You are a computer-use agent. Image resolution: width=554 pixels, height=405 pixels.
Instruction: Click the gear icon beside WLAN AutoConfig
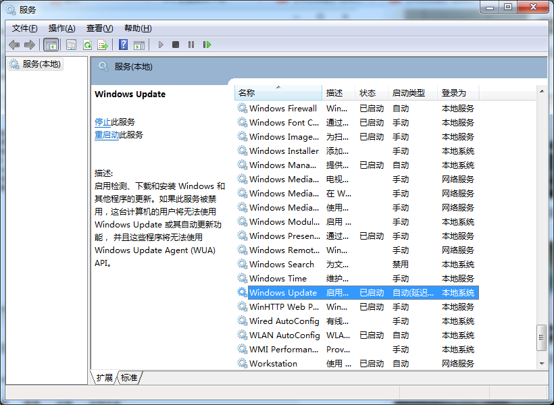point(242,335)
